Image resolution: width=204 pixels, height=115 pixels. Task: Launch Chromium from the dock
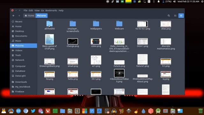tap(26, 111)
